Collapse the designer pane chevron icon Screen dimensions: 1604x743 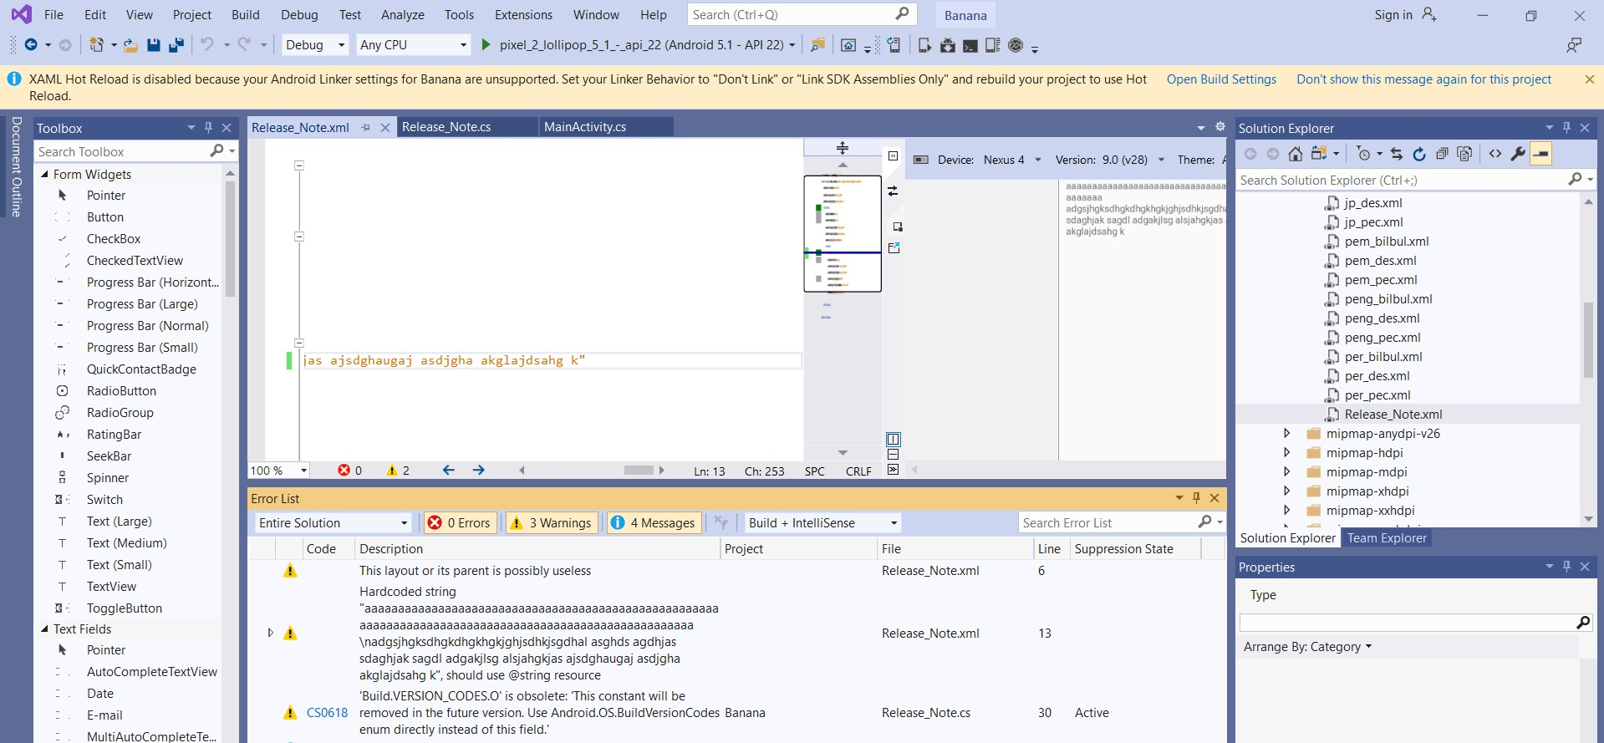(x=894, y=470)
